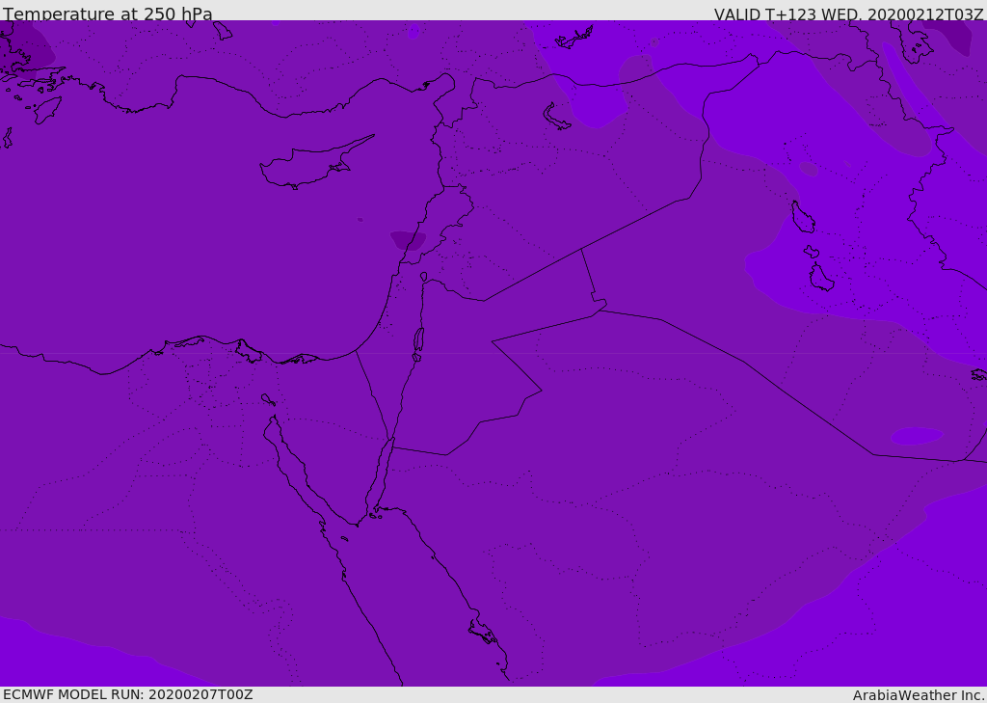
Task: Click the 'Temperature at 250 hPa' title
Action: pyautogui.click(x=108, y=14)
